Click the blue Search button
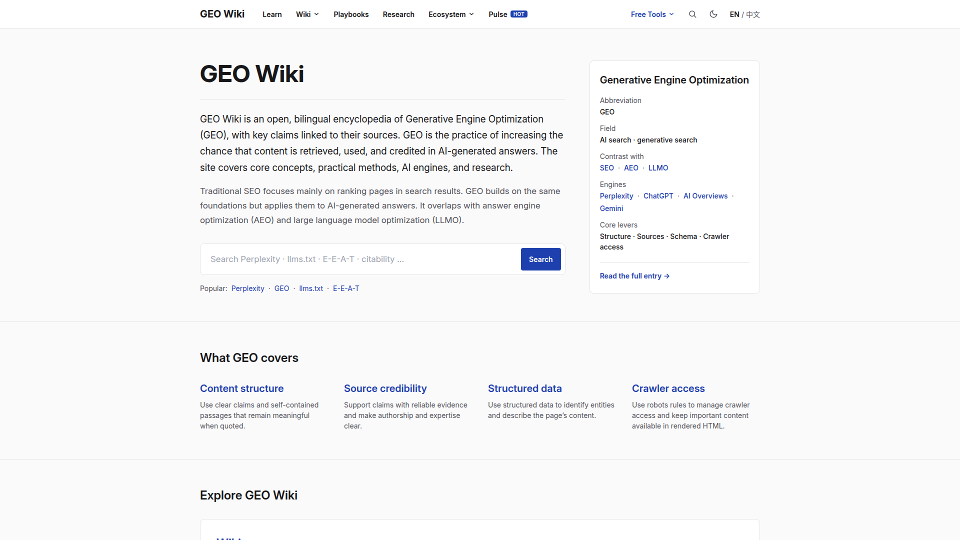Viewport: 960px width, 540px height. [x=541, y=259]
